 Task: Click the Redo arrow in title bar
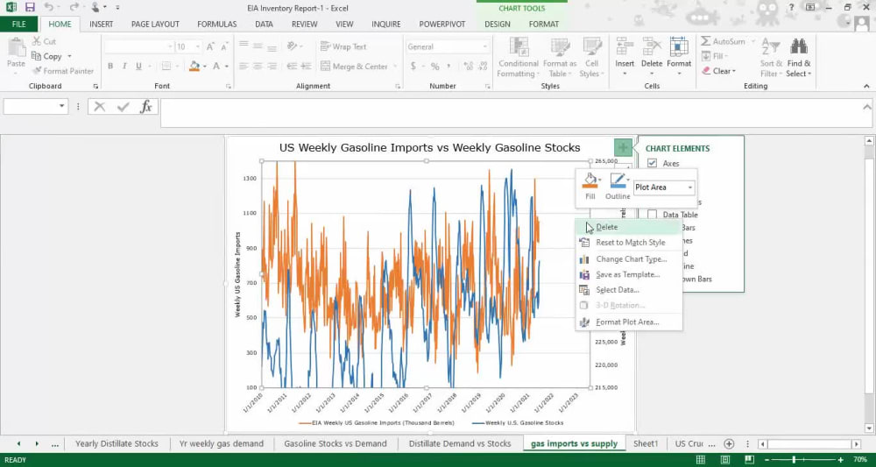(x=74, y=7)
